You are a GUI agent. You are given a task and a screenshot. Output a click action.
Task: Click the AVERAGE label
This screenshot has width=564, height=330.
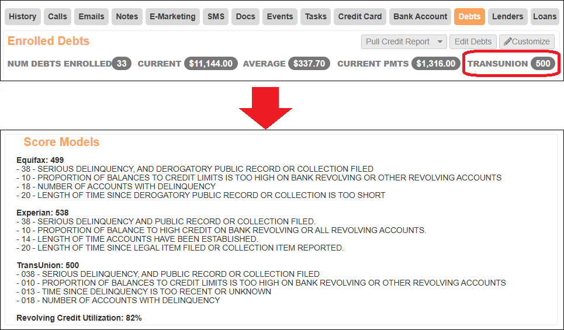coord(264,64)
